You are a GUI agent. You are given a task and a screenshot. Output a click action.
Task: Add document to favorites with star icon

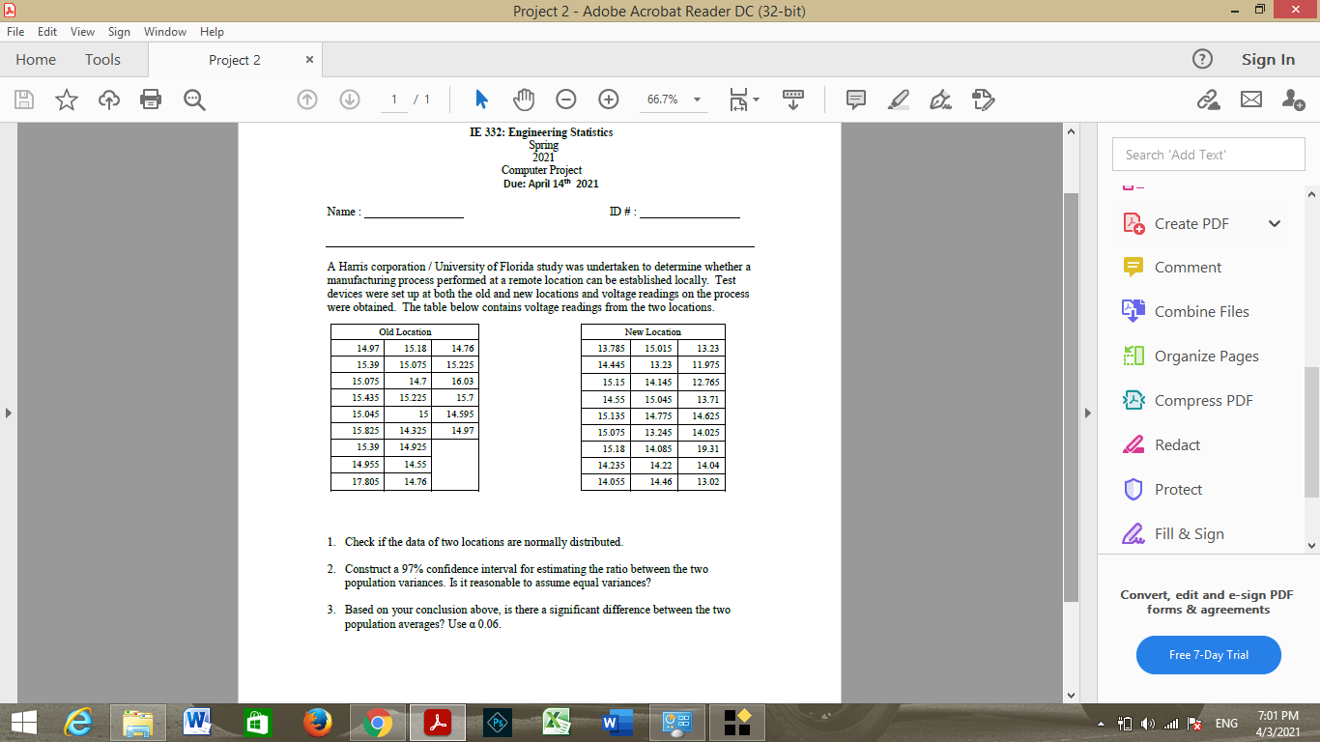tap(66, 99)
